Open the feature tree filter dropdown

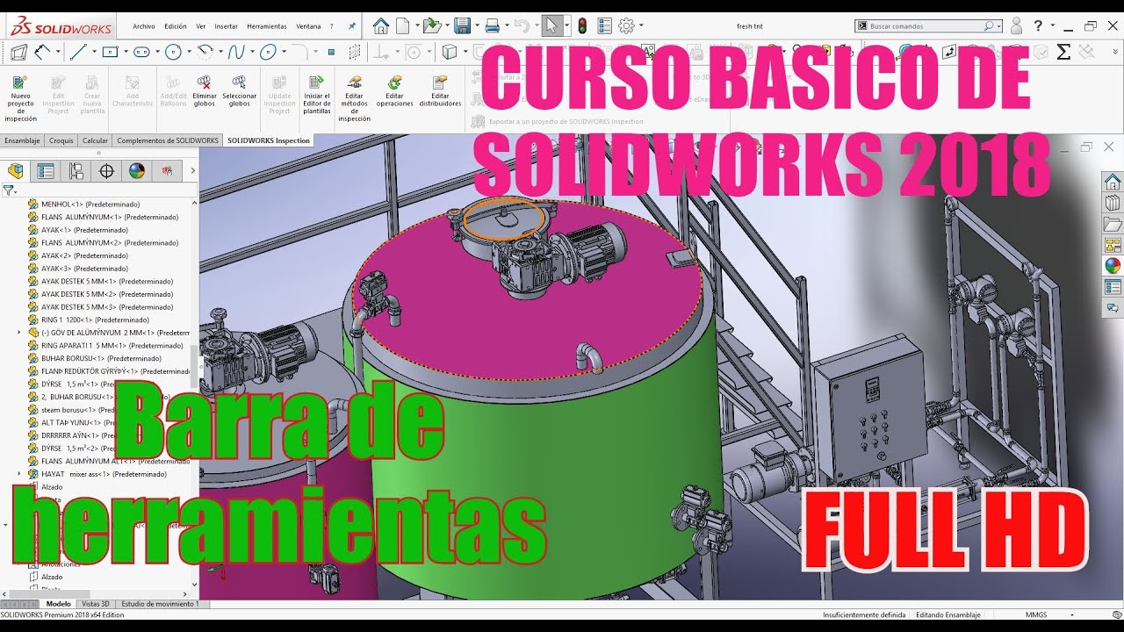tap(10, 190)
